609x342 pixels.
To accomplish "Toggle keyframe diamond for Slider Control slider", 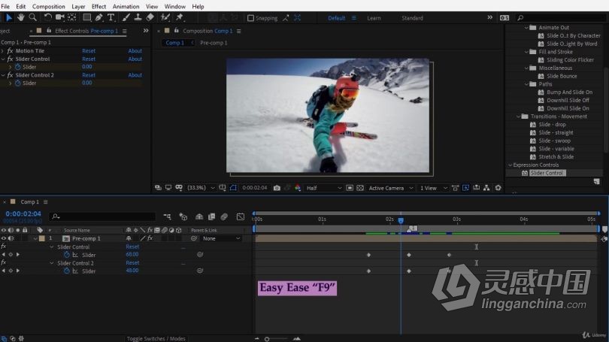I will (11, 255).
